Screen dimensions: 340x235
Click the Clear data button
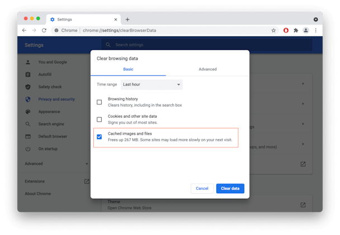(x=230, y=189)
